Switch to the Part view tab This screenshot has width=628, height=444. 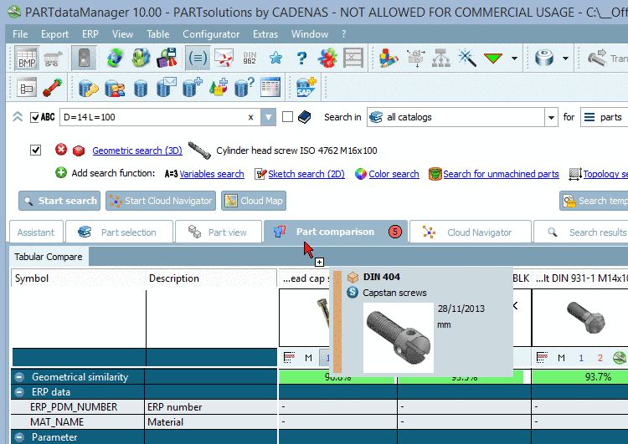coord(219,232)
